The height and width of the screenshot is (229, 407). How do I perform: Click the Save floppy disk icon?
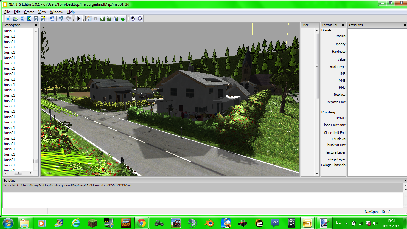36,18
